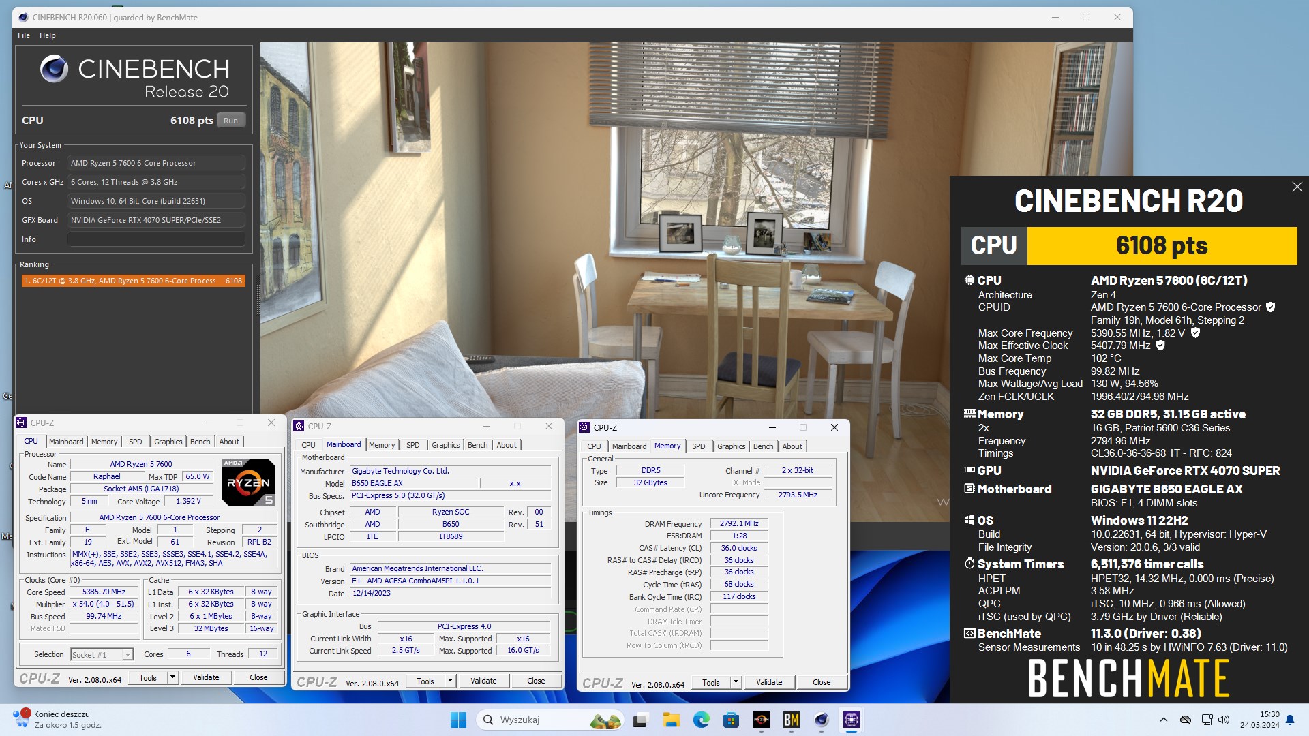Open Task View from taskbar
Screen dimensions: 1309x736
point(640,720)
